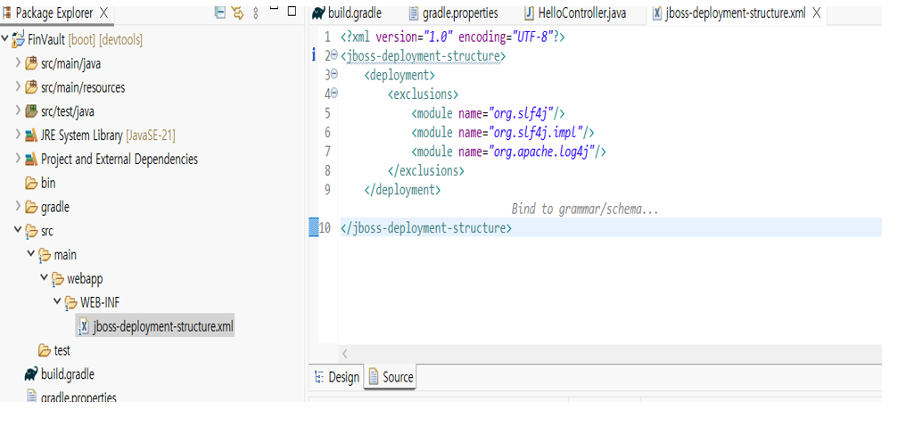Select the src/main/java source folder icon
This screenshot has height=435, width=898.
pos(31,63)
